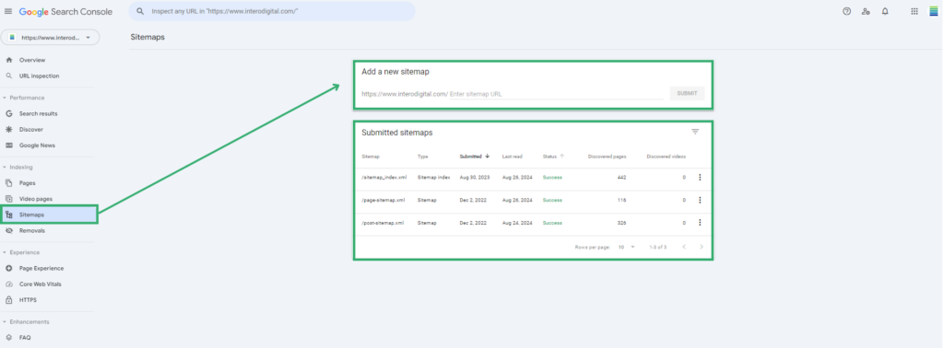Click the Video pages icon
Viewport: 944px width, 348px height.
coord(8,199)
